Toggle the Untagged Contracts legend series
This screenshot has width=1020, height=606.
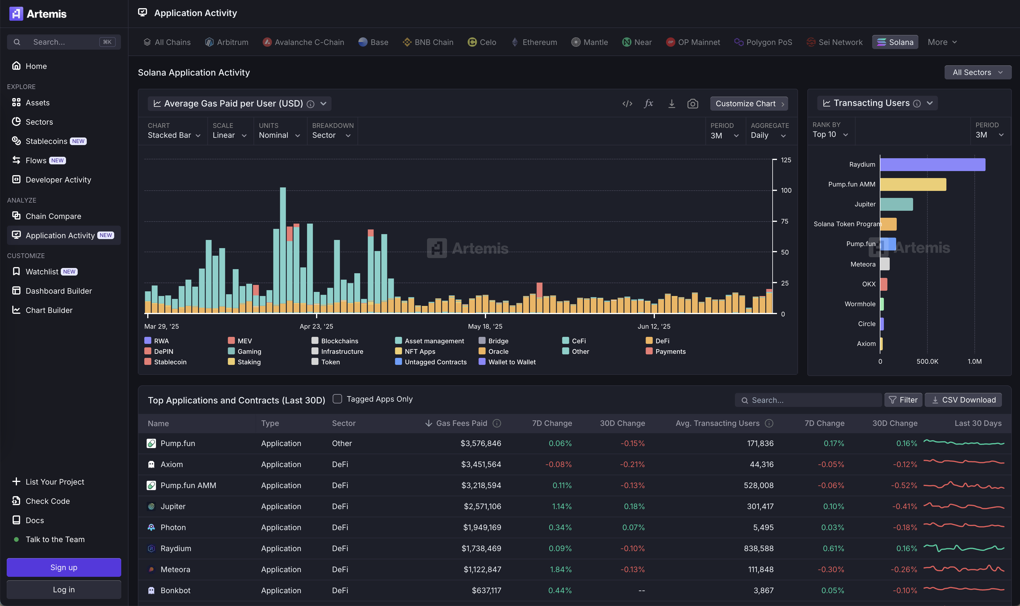coord(431,362)
